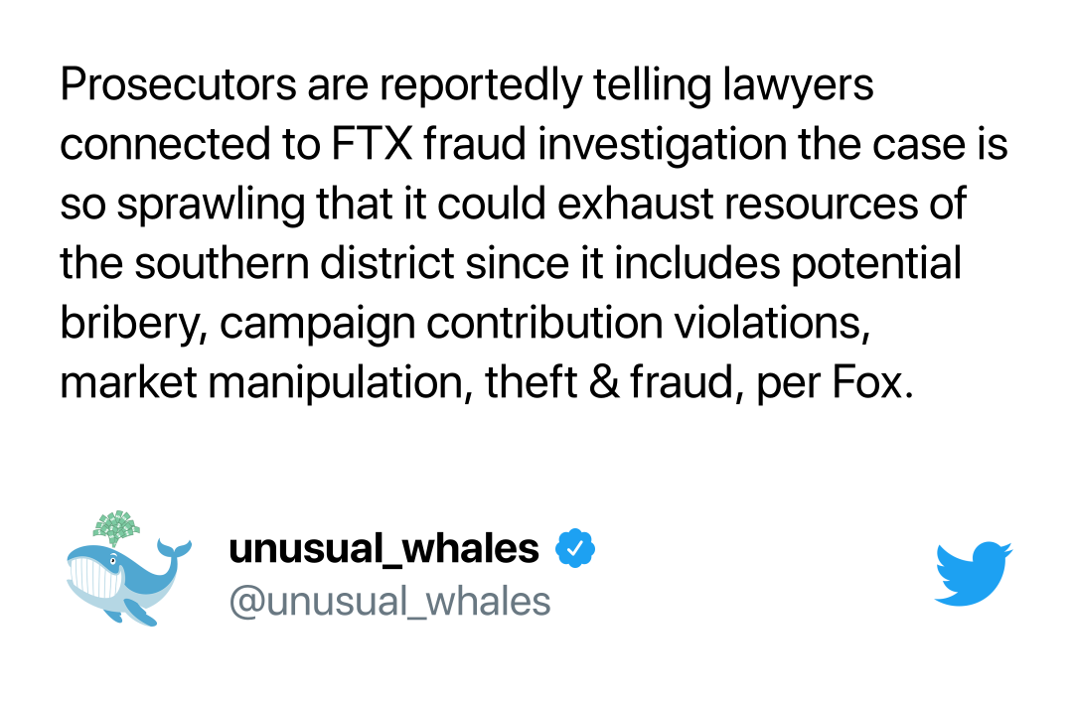This screenshot has width=1073, height=703.
Task: Click the word 'bribery,' in tweet
Action: (134, 324)
